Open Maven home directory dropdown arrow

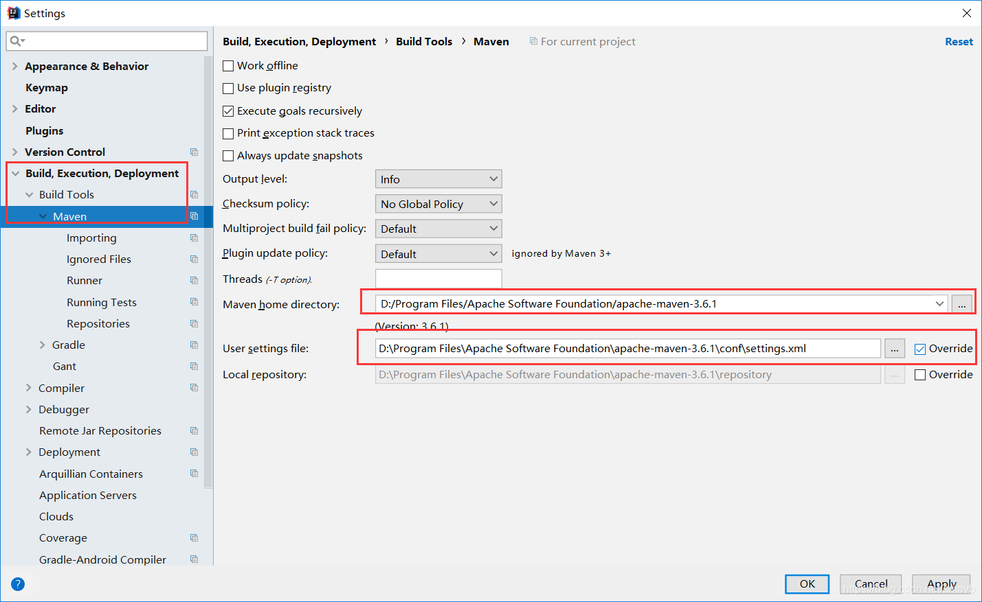(x=939, y=303)
